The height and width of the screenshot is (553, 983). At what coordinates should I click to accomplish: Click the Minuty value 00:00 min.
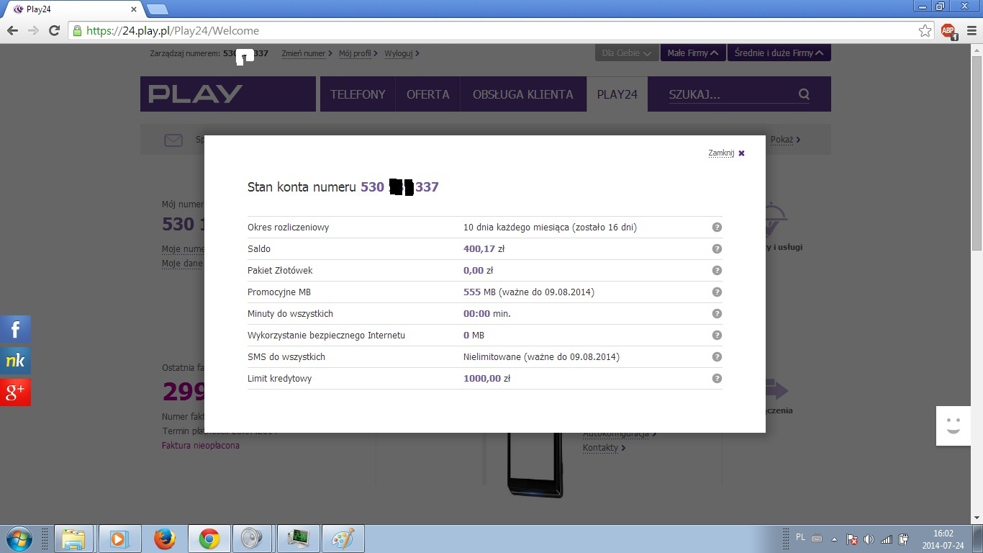click(x=487, y=313)
